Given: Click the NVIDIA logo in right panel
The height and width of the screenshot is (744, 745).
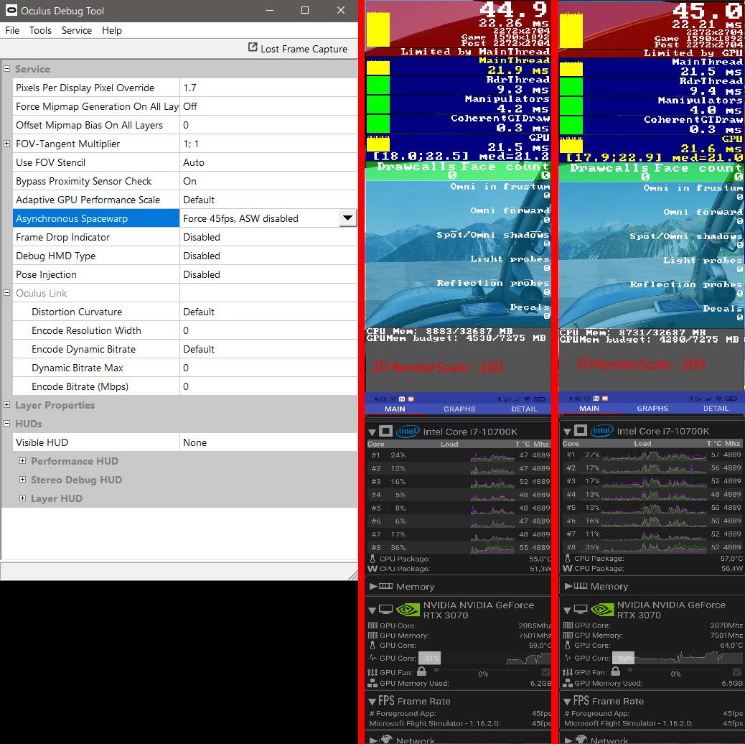Looking at the screenshot, I should [x=602, y=610].
